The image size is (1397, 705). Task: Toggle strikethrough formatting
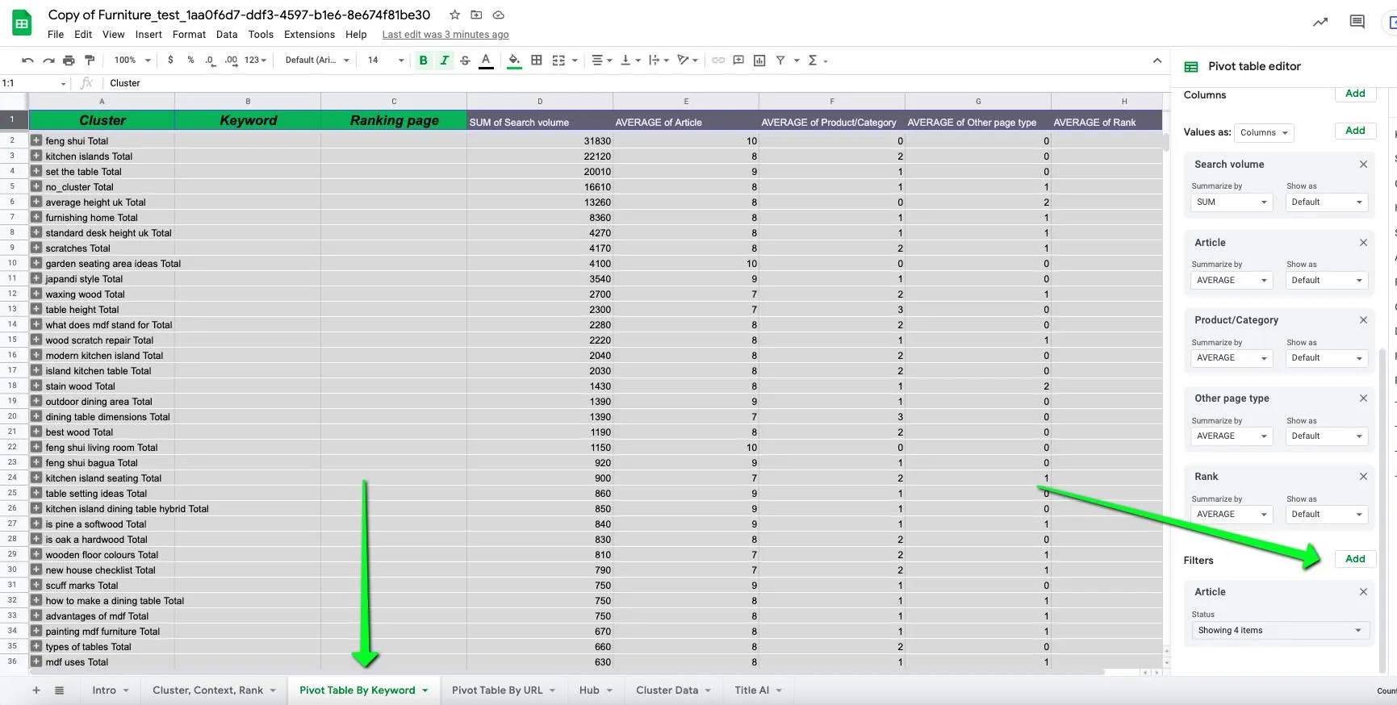coord(465,60)
